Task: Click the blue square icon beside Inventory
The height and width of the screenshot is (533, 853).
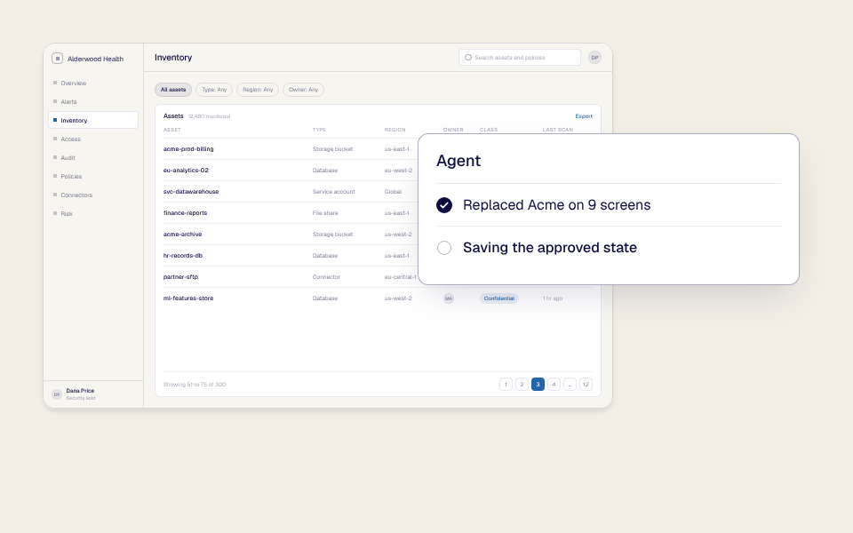Action: coord(55,120)
